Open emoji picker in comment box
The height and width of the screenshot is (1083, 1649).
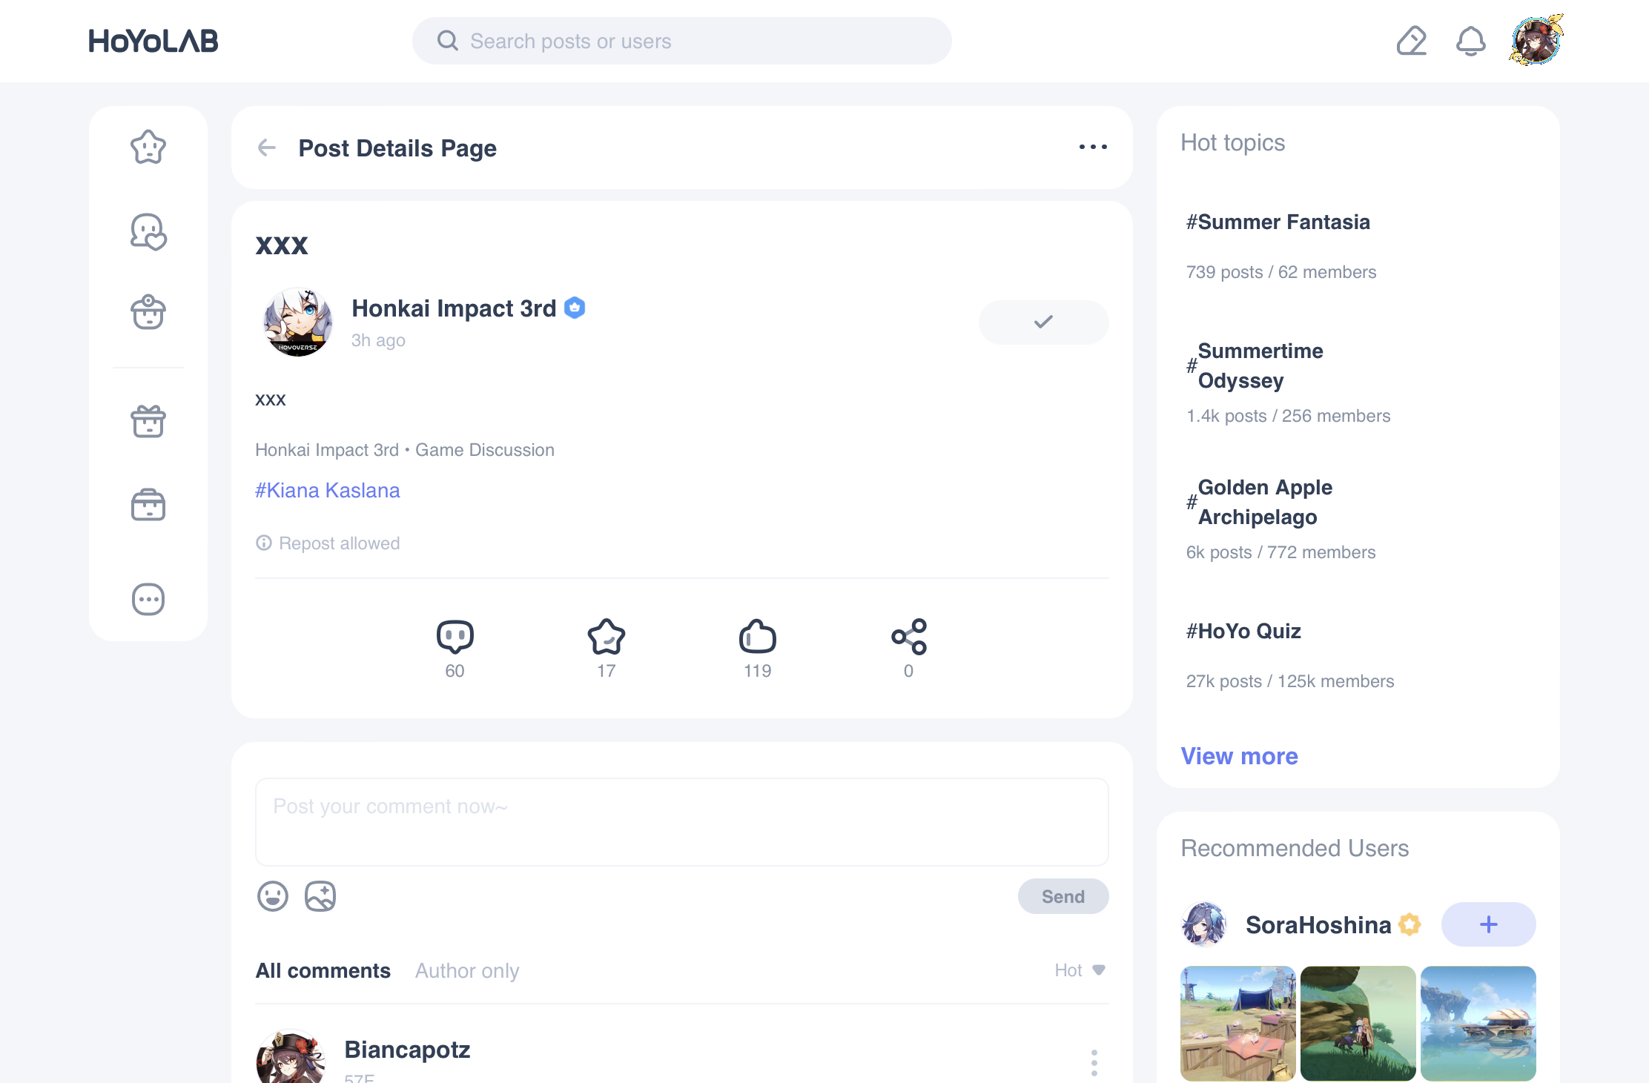click(x=273, y=896)
